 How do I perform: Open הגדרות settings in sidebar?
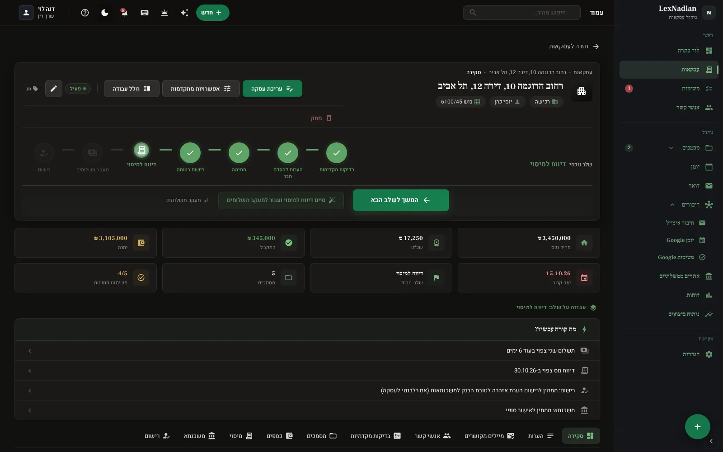tap(669, 354)
